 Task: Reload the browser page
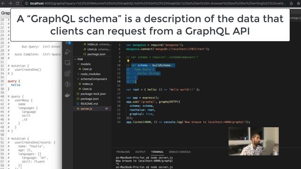point(17,3)
